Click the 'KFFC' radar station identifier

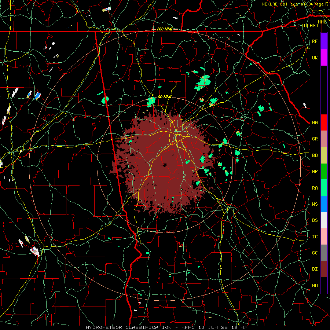(188, 327)
